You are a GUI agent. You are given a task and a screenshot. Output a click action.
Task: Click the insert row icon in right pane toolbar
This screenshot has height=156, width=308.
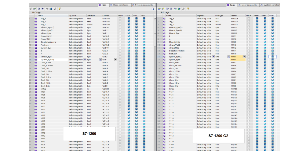click(159, 9)
